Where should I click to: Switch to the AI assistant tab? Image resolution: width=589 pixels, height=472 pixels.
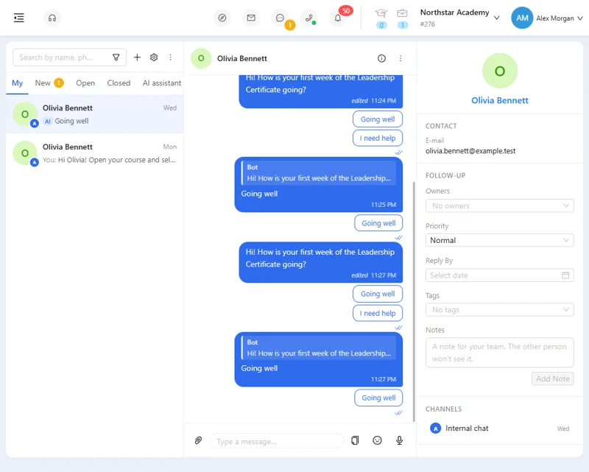click(162, 82)
